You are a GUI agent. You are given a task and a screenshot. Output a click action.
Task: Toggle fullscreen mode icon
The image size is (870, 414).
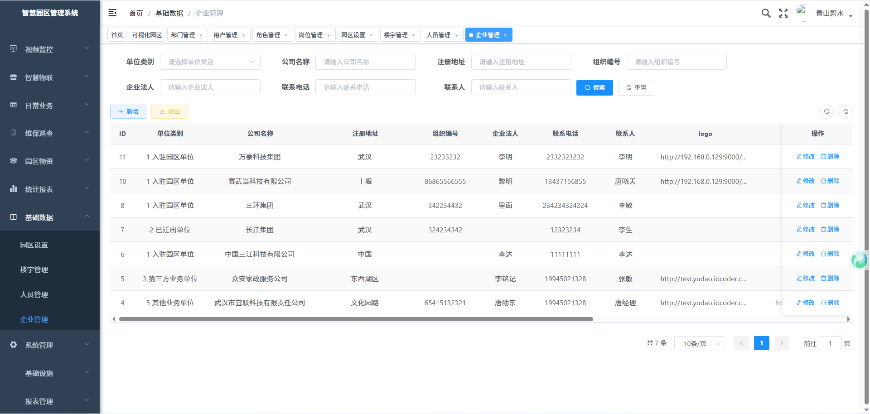[x=783, y=13]
